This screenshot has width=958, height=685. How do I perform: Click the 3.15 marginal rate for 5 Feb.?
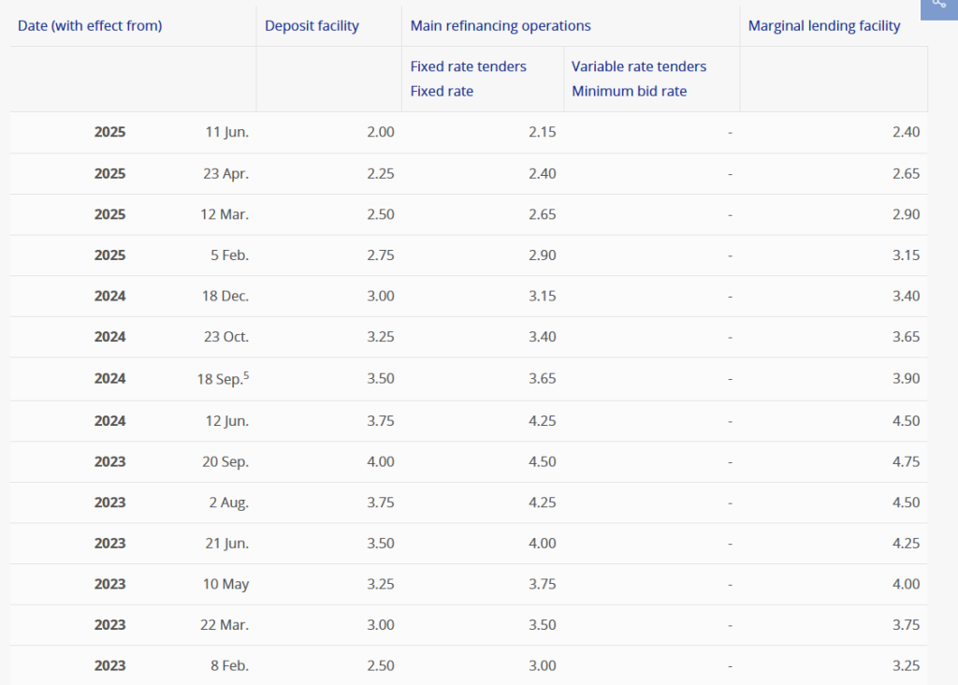tap(906, 255)
